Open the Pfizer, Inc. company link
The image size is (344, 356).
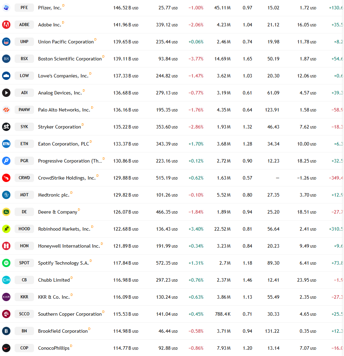(x=50, y=8)
